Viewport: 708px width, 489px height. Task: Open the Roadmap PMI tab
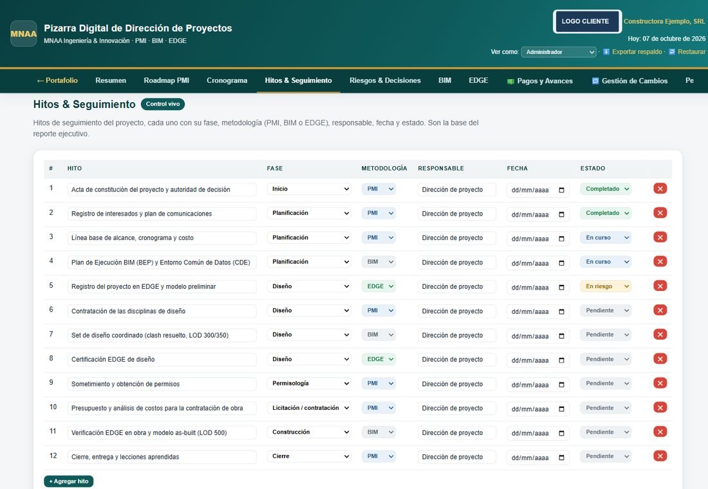(166, 80)
